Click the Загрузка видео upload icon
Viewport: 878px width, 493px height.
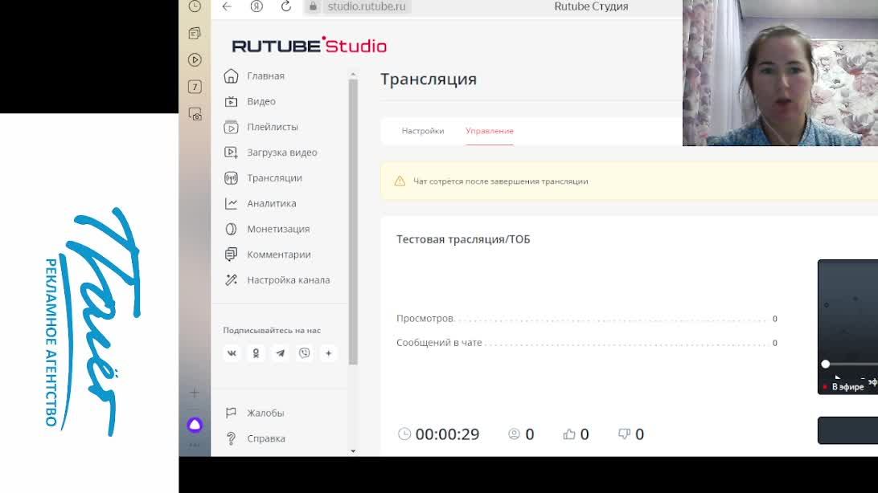point(231,153)
